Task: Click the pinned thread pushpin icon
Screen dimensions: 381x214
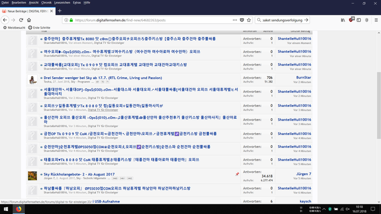Action: click(237, 174)
